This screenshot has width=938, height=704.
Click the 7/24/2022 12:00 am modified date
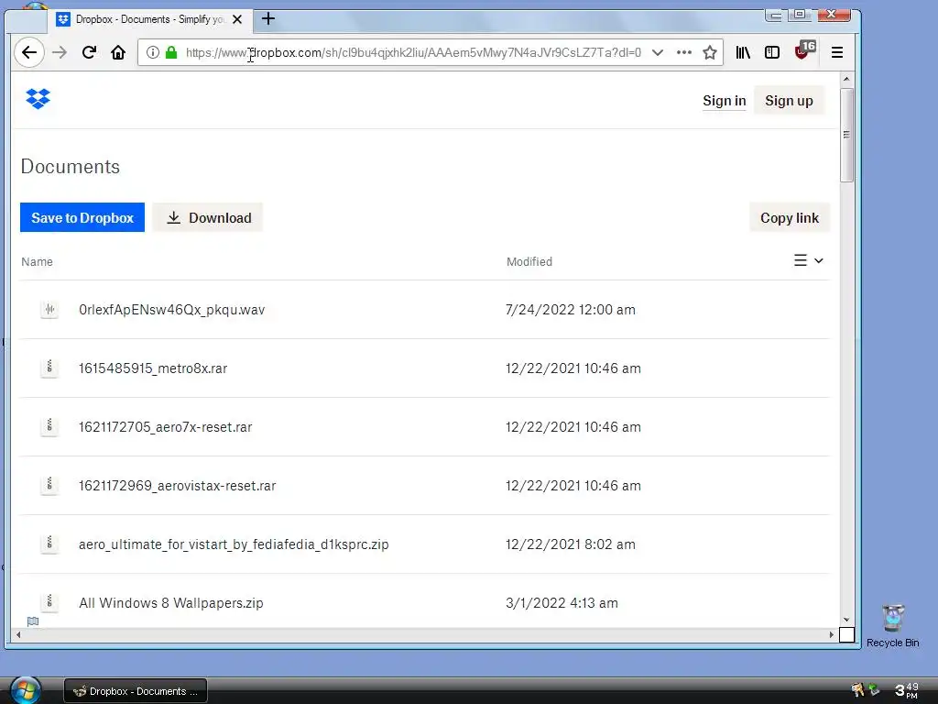pos(571,310)
